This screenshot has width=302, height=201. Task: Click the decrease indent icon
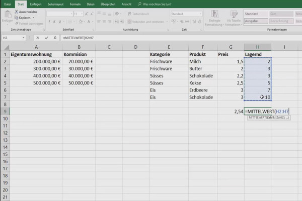click(x=117, y=22)
